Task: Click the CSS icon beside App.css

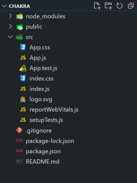Action: (23, 47)
